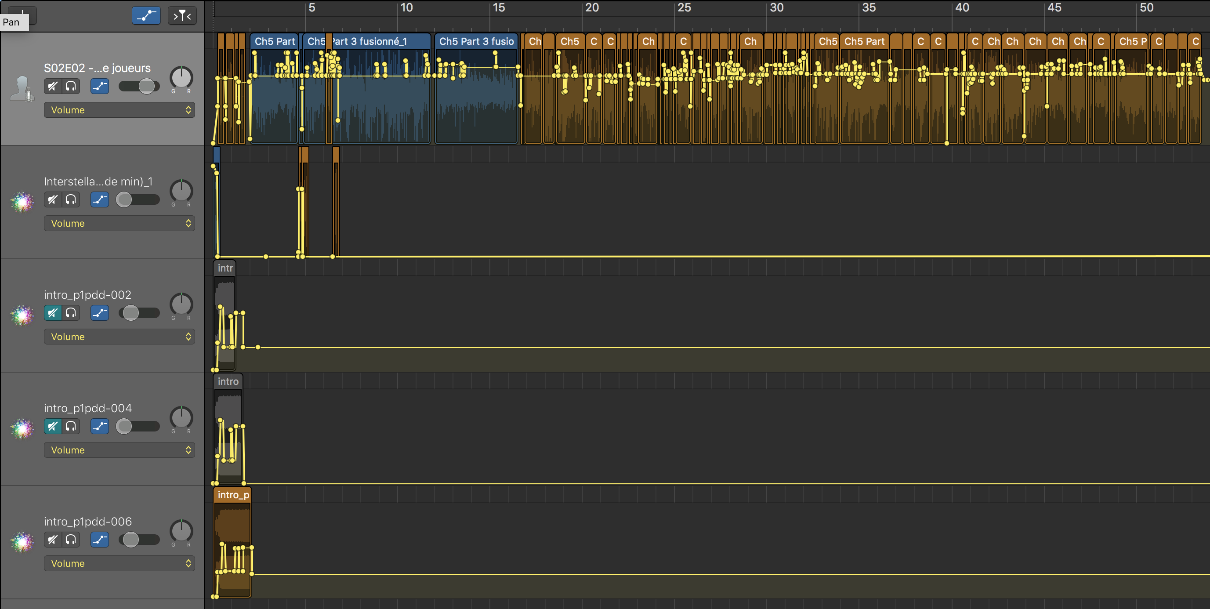The height and width of the screenshot is (609, 1210).
Task: Solo the Interstella track with headphone icon
Action: tap(71, 200)
